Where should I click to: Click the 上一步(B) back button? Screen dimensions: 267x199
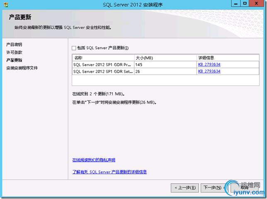[185, 188]
